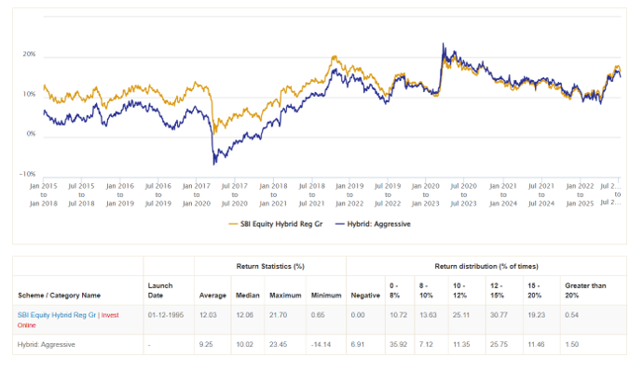Click the Greater than 20% column header
Image resolution: width=643 pixels, height=370 pixels.
(x=585, y=291)
